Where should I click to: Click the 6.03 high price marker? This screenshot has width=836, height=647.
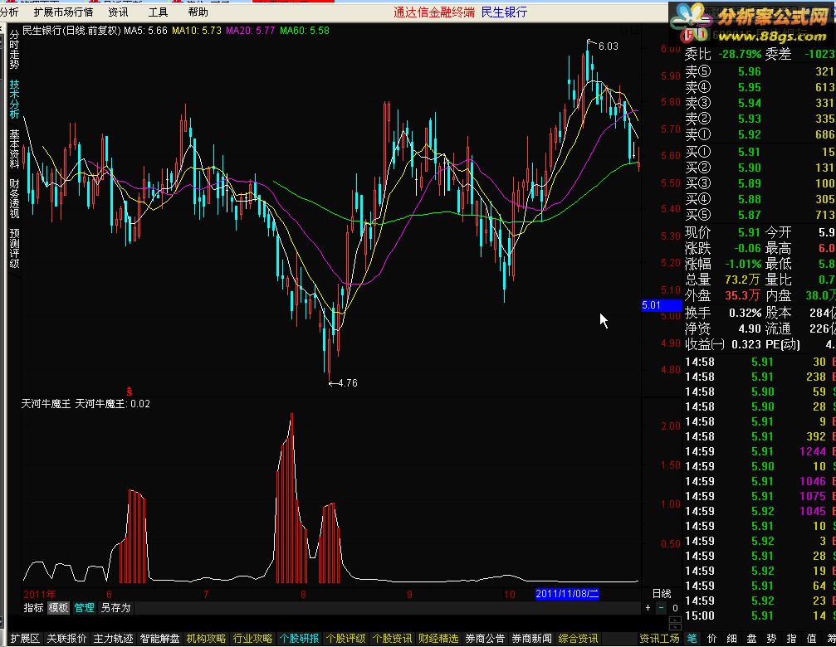pyautogui.click(x=609, y=46)
